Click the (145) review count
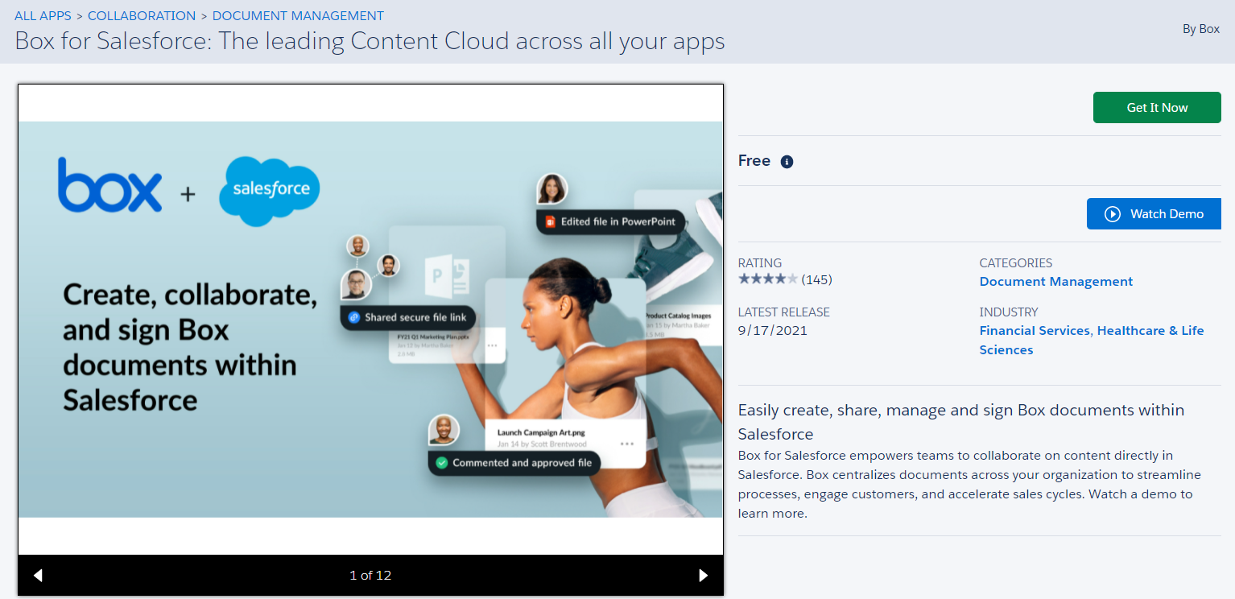1235x599 pixels. tap(817, 280)
